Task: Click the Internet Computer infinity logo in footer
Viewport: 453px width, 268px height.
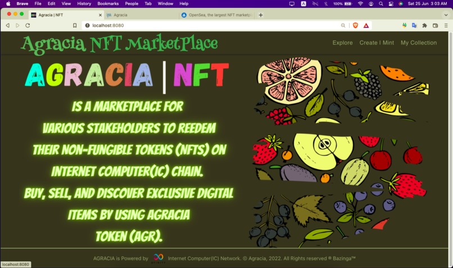Action: pos(158,258)
